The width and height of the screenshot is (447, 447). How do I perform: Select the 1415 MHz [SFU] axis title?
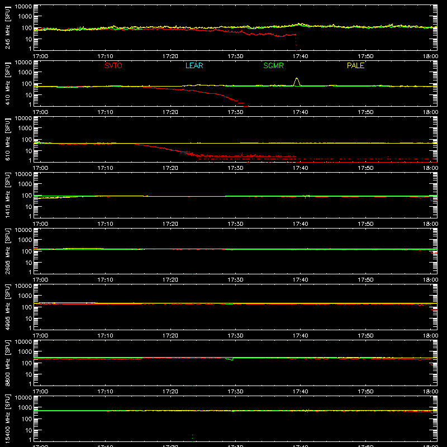[7, 195]
